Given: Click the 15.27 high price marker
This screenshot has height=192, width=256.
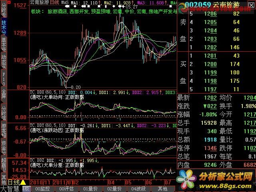Looking at the screenshot, I should (x=132, y=7).
